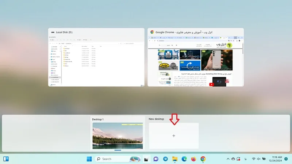This screenshot has width=292, height=164.
Task: Open the Widgets panel icon on taskbar
Action: (x=6, y=159)
